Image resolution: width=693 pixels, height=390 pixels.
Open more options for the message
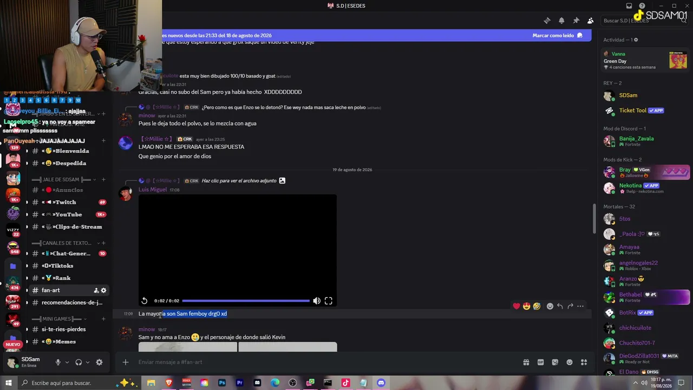580,306
